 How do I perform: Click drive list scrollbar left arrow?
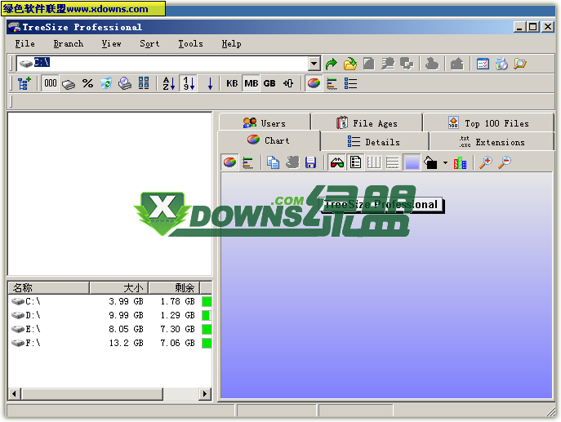(x=15, y=394)
